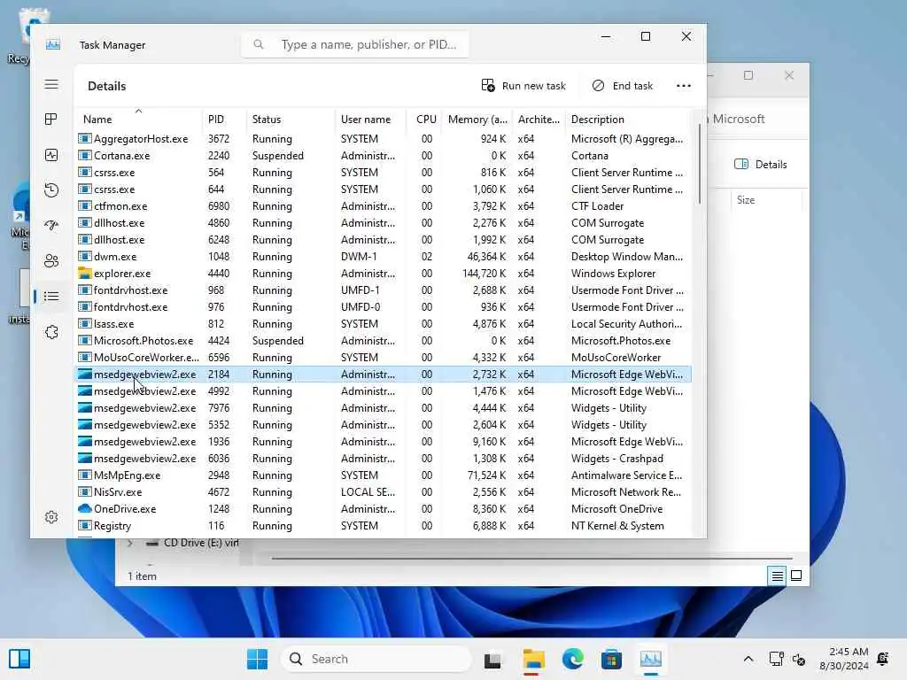Image resolution: width=907 pixels, height=680 pixels.
Task: Expand CD Drive (E:) in File Explorer
Action: [x=130, y=543]
